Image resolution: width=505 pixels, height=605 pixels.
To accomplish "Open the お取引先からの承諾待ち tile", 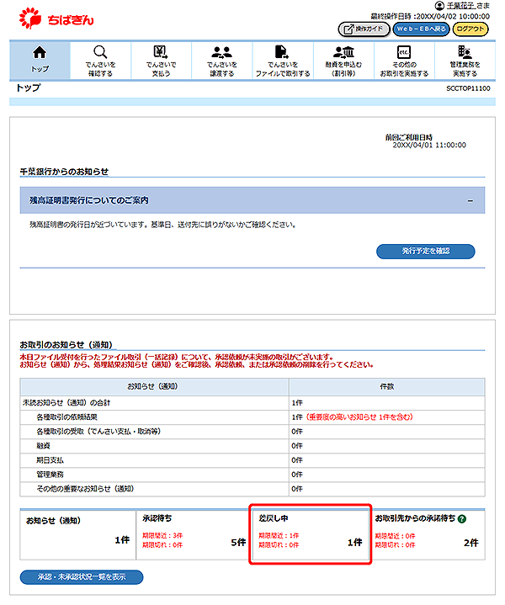I will [x=427, y=534].
